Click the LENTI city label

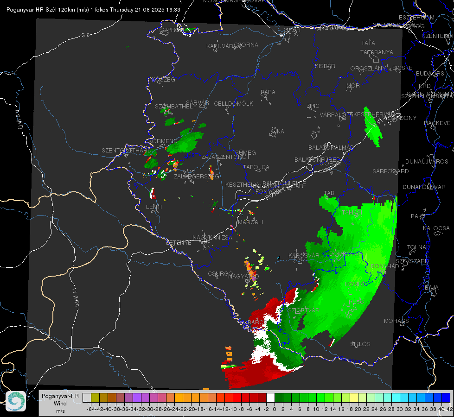tap(154, 207)
